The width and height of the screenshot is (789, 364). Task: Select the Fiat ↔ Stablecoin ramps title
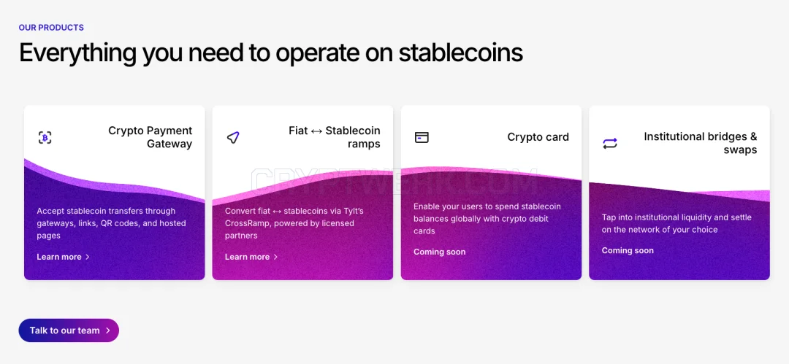click(x=335, y=137)
